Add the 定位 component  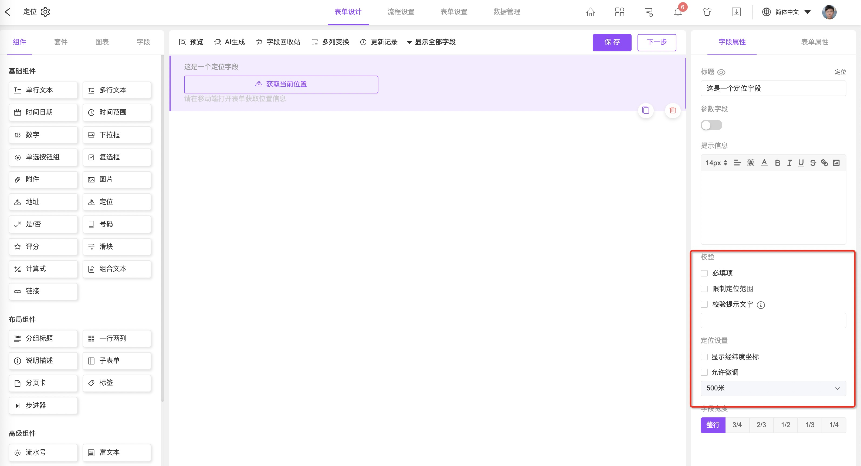tap(117, 202)
